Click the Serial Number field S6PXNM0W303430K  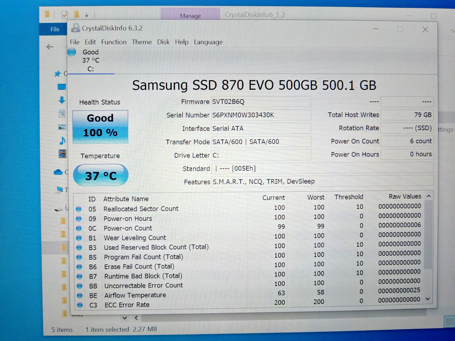click(x=261, y=115)
